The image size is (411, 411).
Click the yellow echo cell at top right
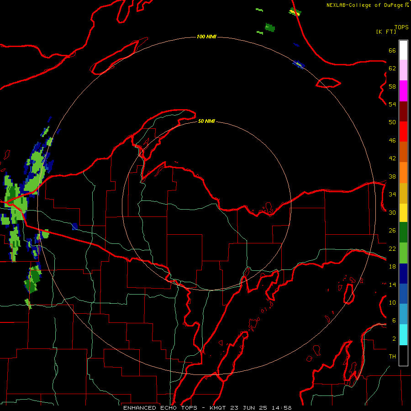pos(295,12)
